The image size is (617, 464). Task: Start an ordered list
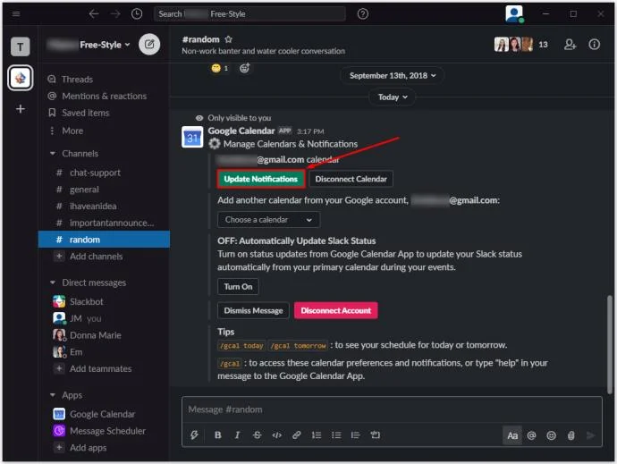[317, 434]
